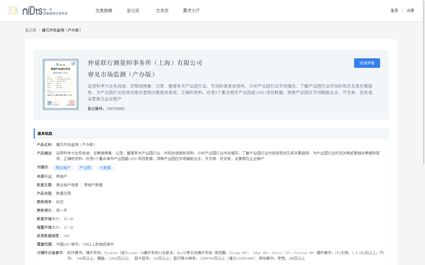Click the 300 data dimension value
425x265 pixels.
(x=66, y=236)
